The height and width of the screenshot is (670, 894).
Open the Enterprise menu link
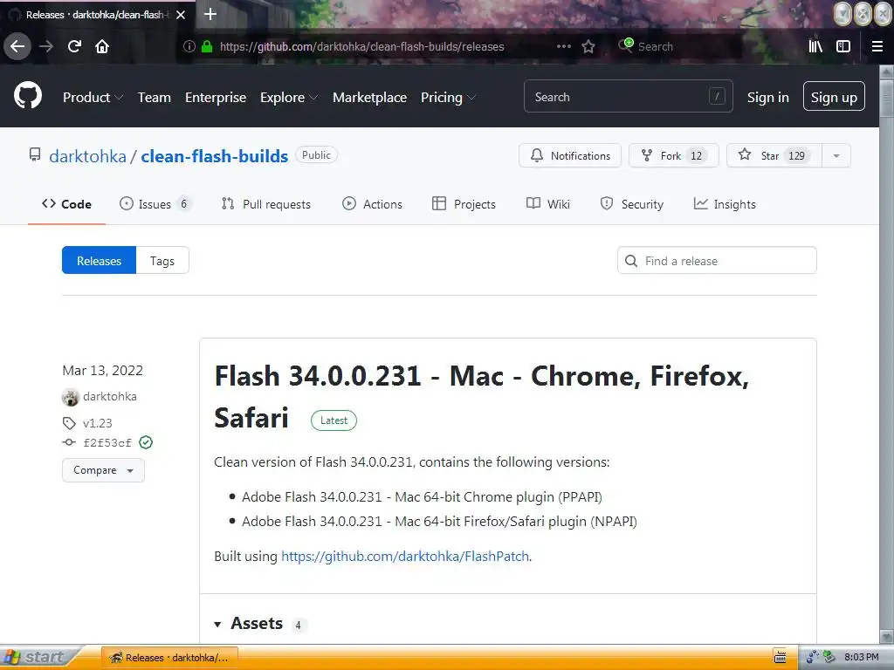tap(216, 98)
